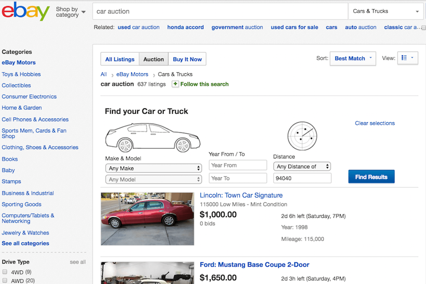
Task: Open the list View options dropdown
Action: 408,58
